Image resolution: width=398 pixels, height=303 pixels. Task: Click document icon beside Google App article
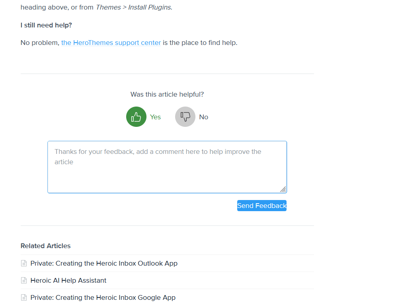[24, 297]
